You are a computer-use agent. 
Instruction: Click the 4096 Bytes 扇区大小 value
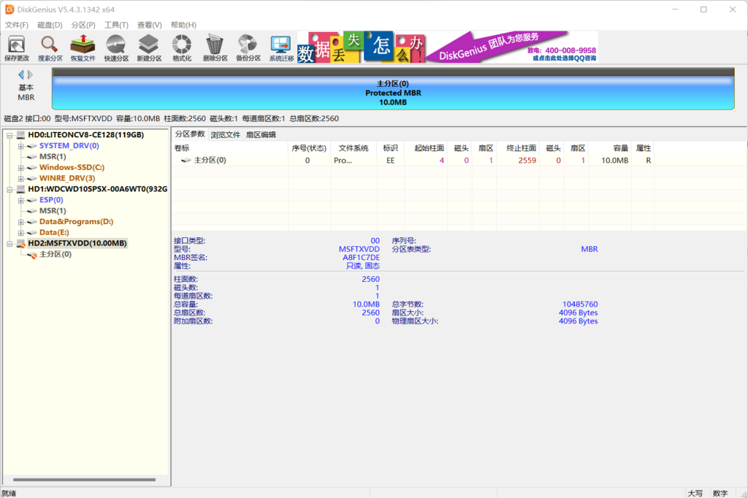pos(579,313)
